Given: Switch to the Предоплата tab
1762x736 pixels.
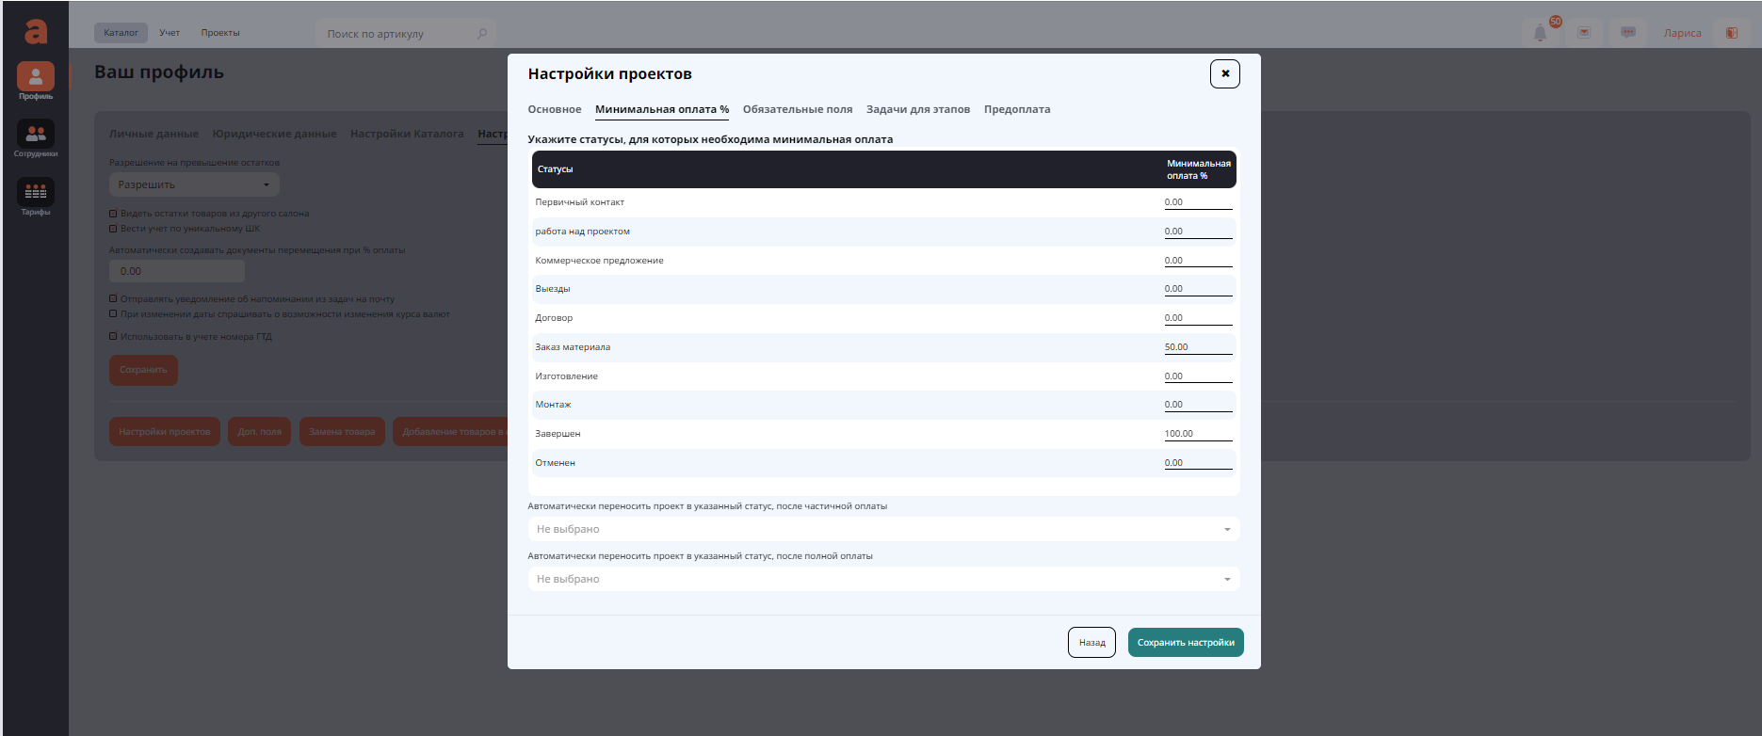Looking at the screenshot, I should (1016, 109).
